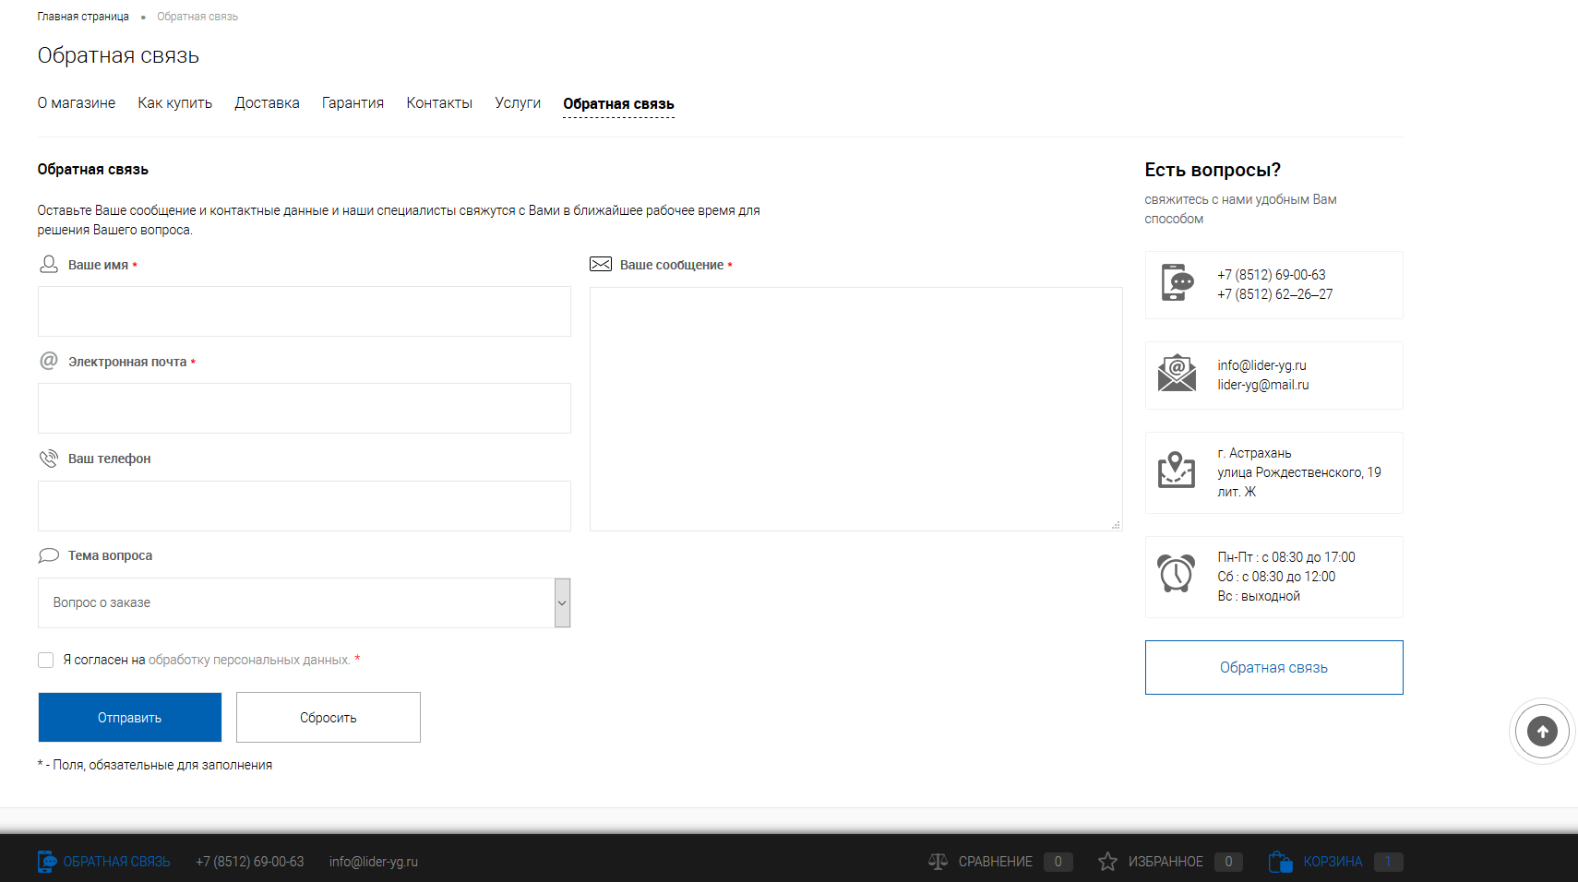This screenshot has height=882, width=1578.
Task: Click the scales comparison icon in footer
Action: click(938, 862)
